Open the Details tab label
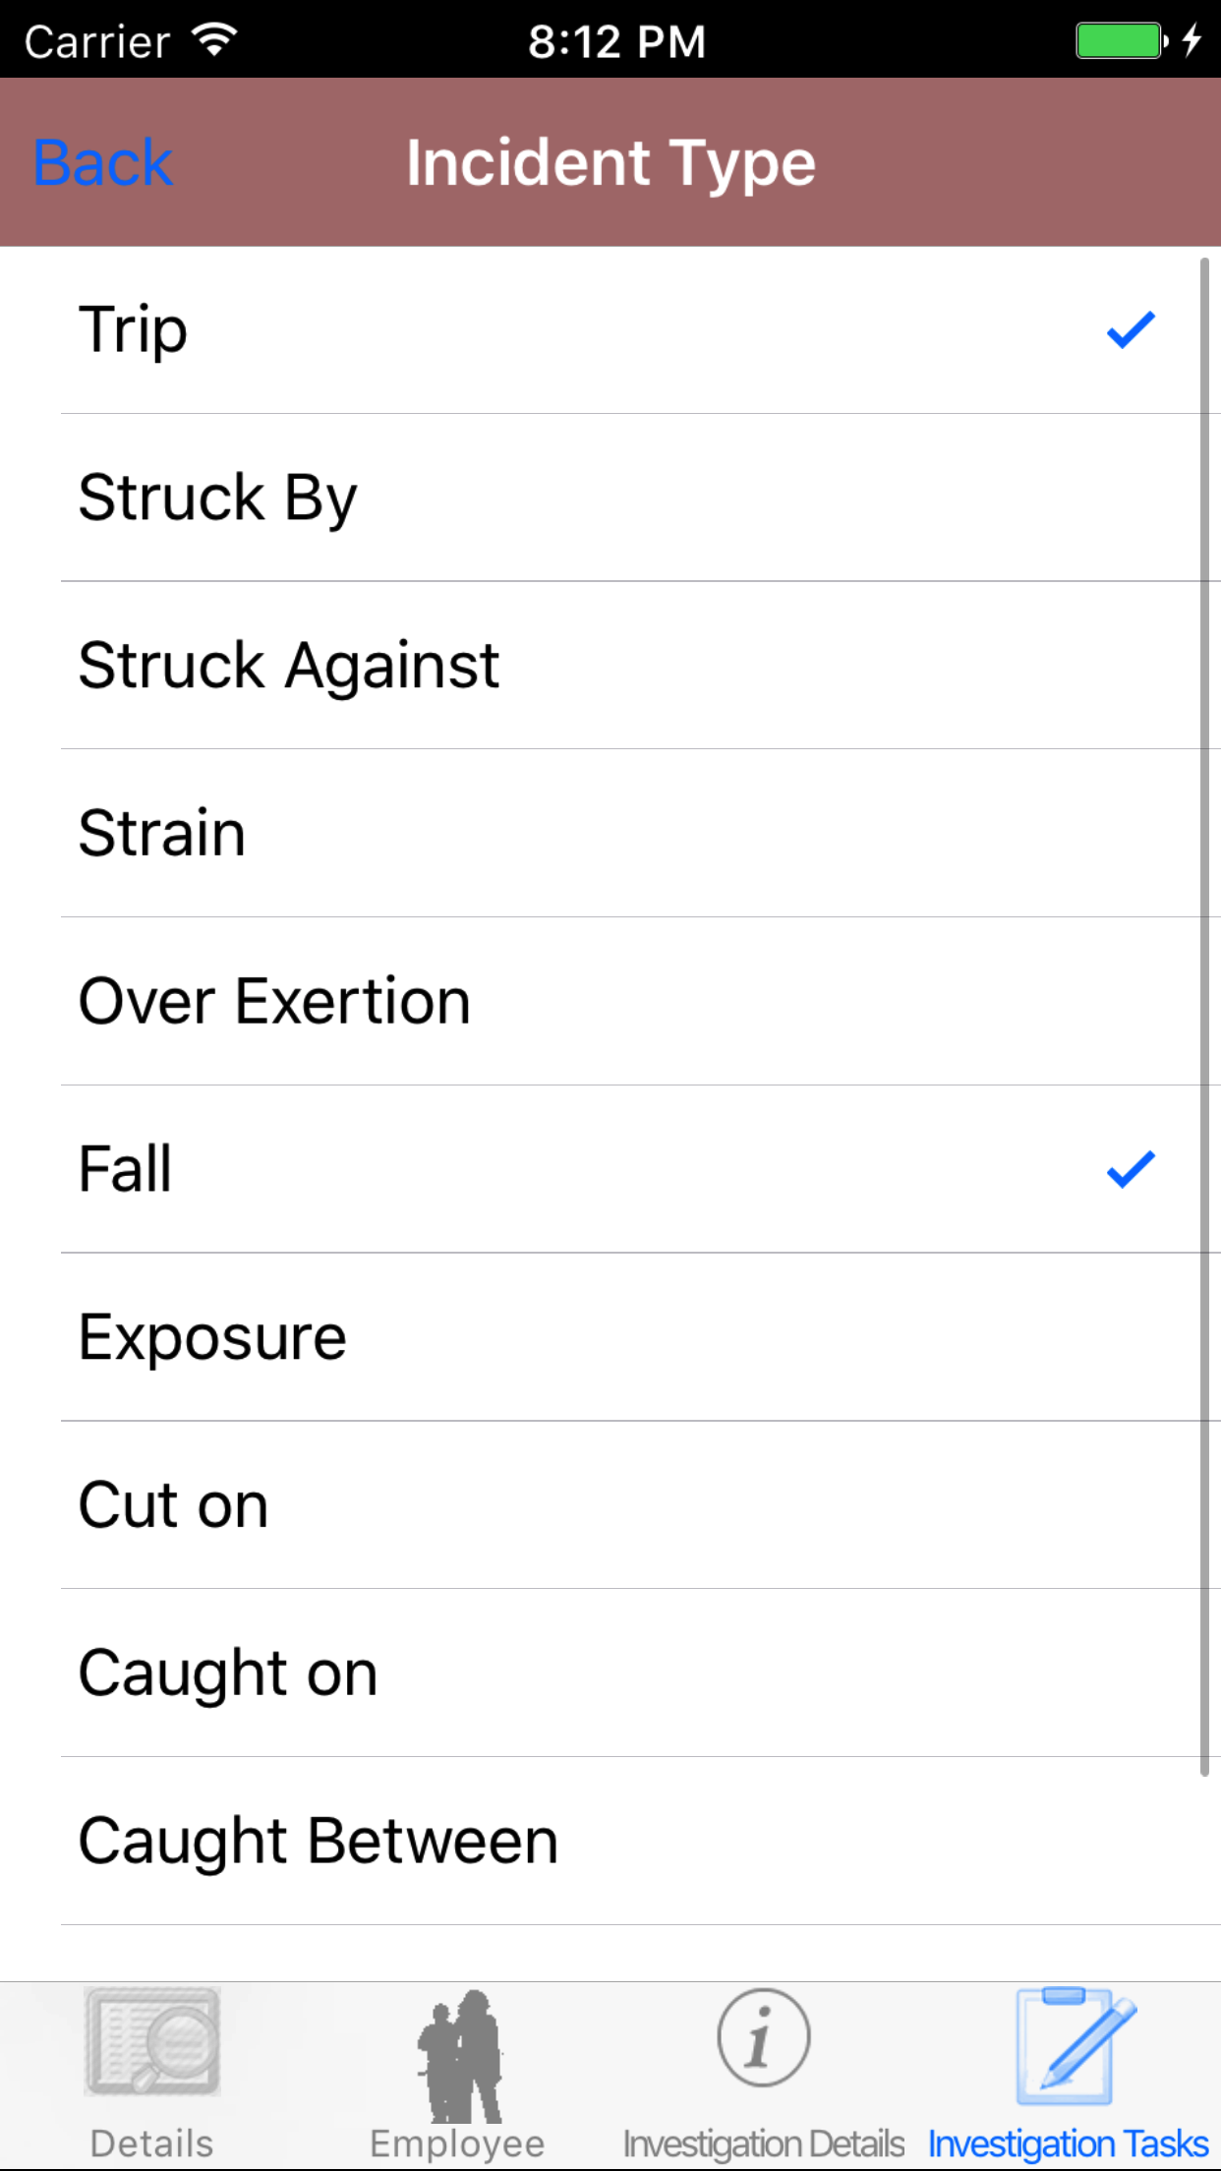 tap(152, 2143)
